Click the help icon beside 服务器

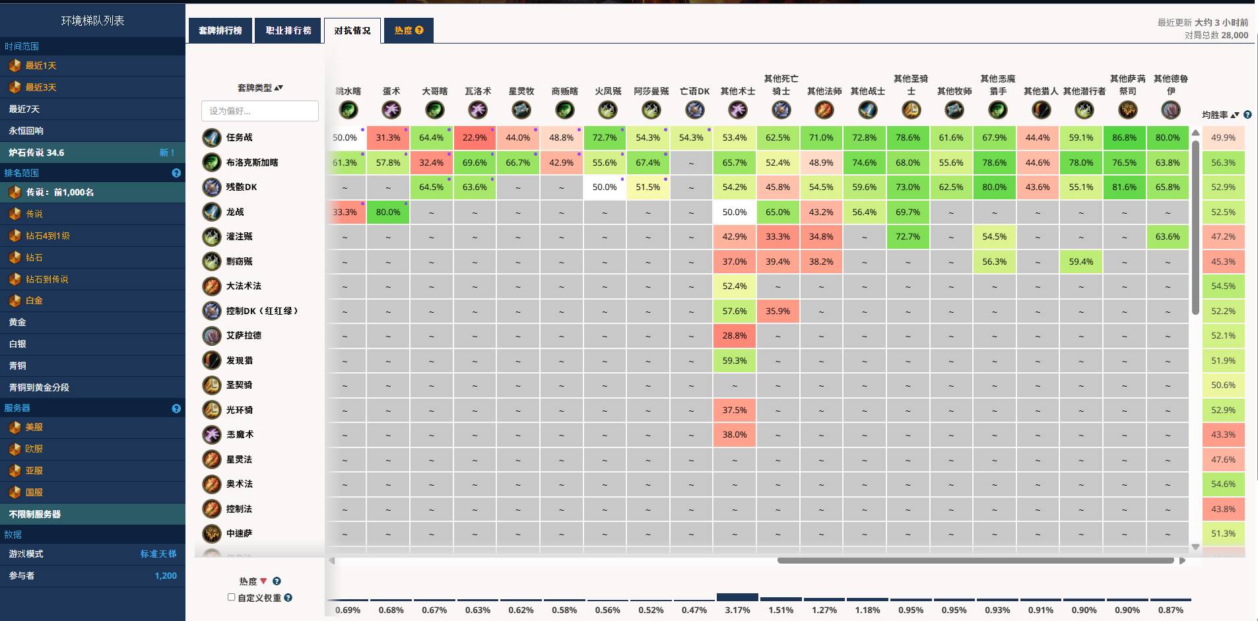[176, 409]
